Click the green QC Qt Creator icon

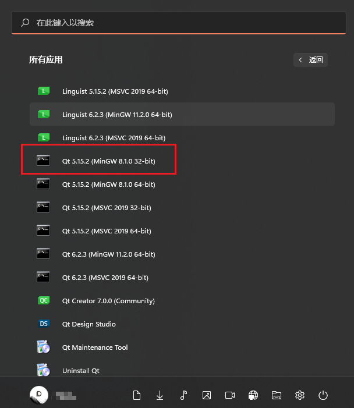(x=44, y=300)
